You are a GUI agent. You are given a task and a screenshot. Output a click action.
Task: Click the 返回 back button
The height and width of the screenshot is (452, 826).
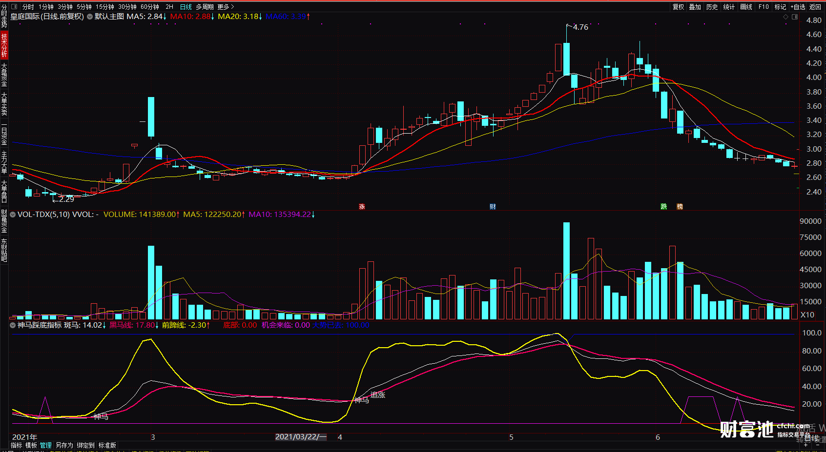815,7
